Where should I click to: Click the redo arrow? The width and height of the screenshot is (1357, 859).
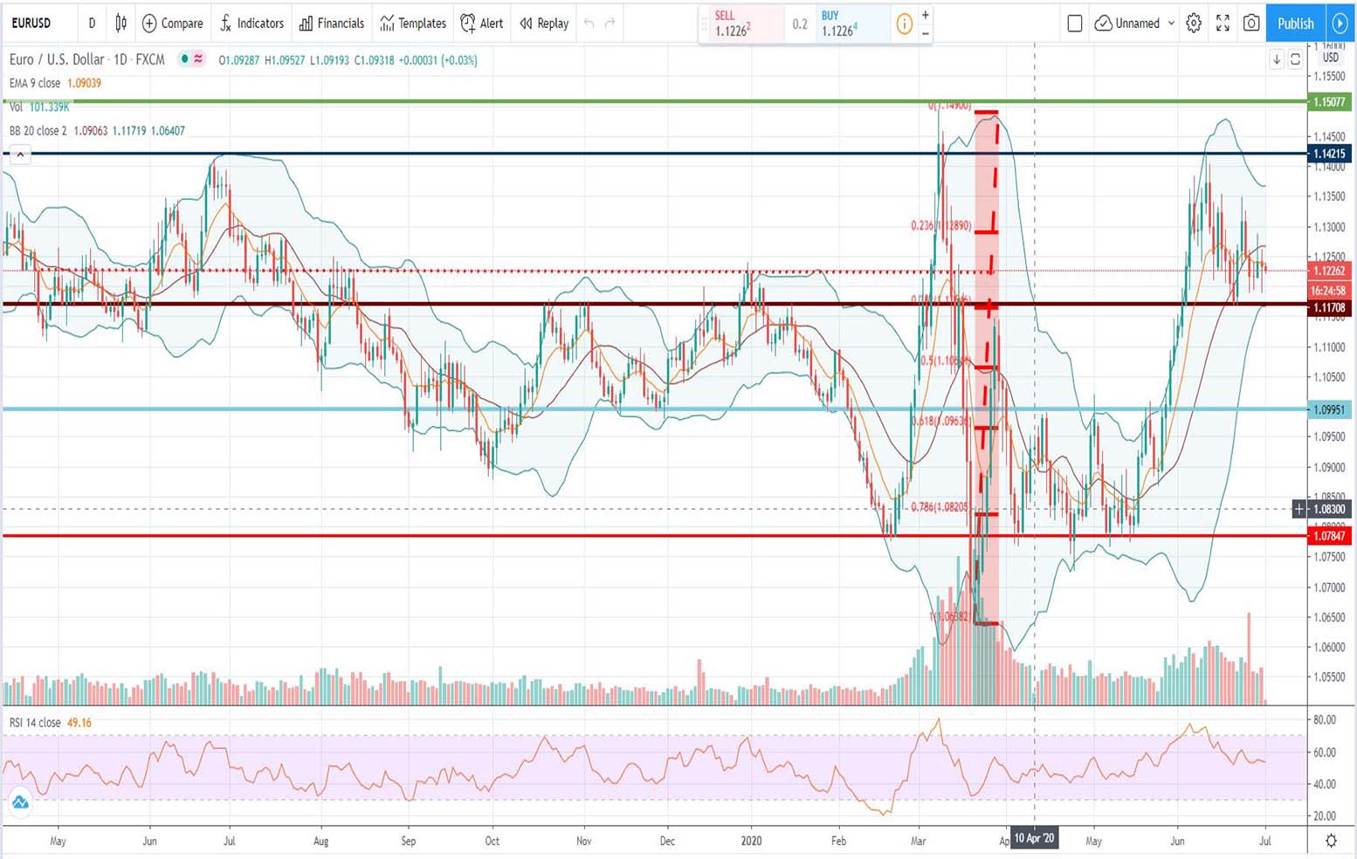[x=610, y=24]
